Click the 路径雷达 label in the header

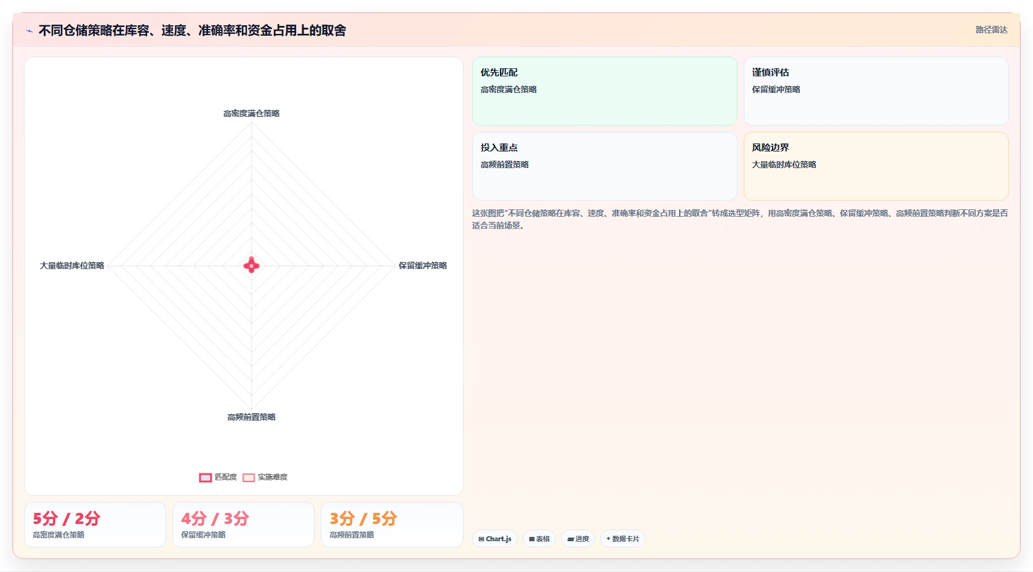pyautogui.click(x=991, y=30)
